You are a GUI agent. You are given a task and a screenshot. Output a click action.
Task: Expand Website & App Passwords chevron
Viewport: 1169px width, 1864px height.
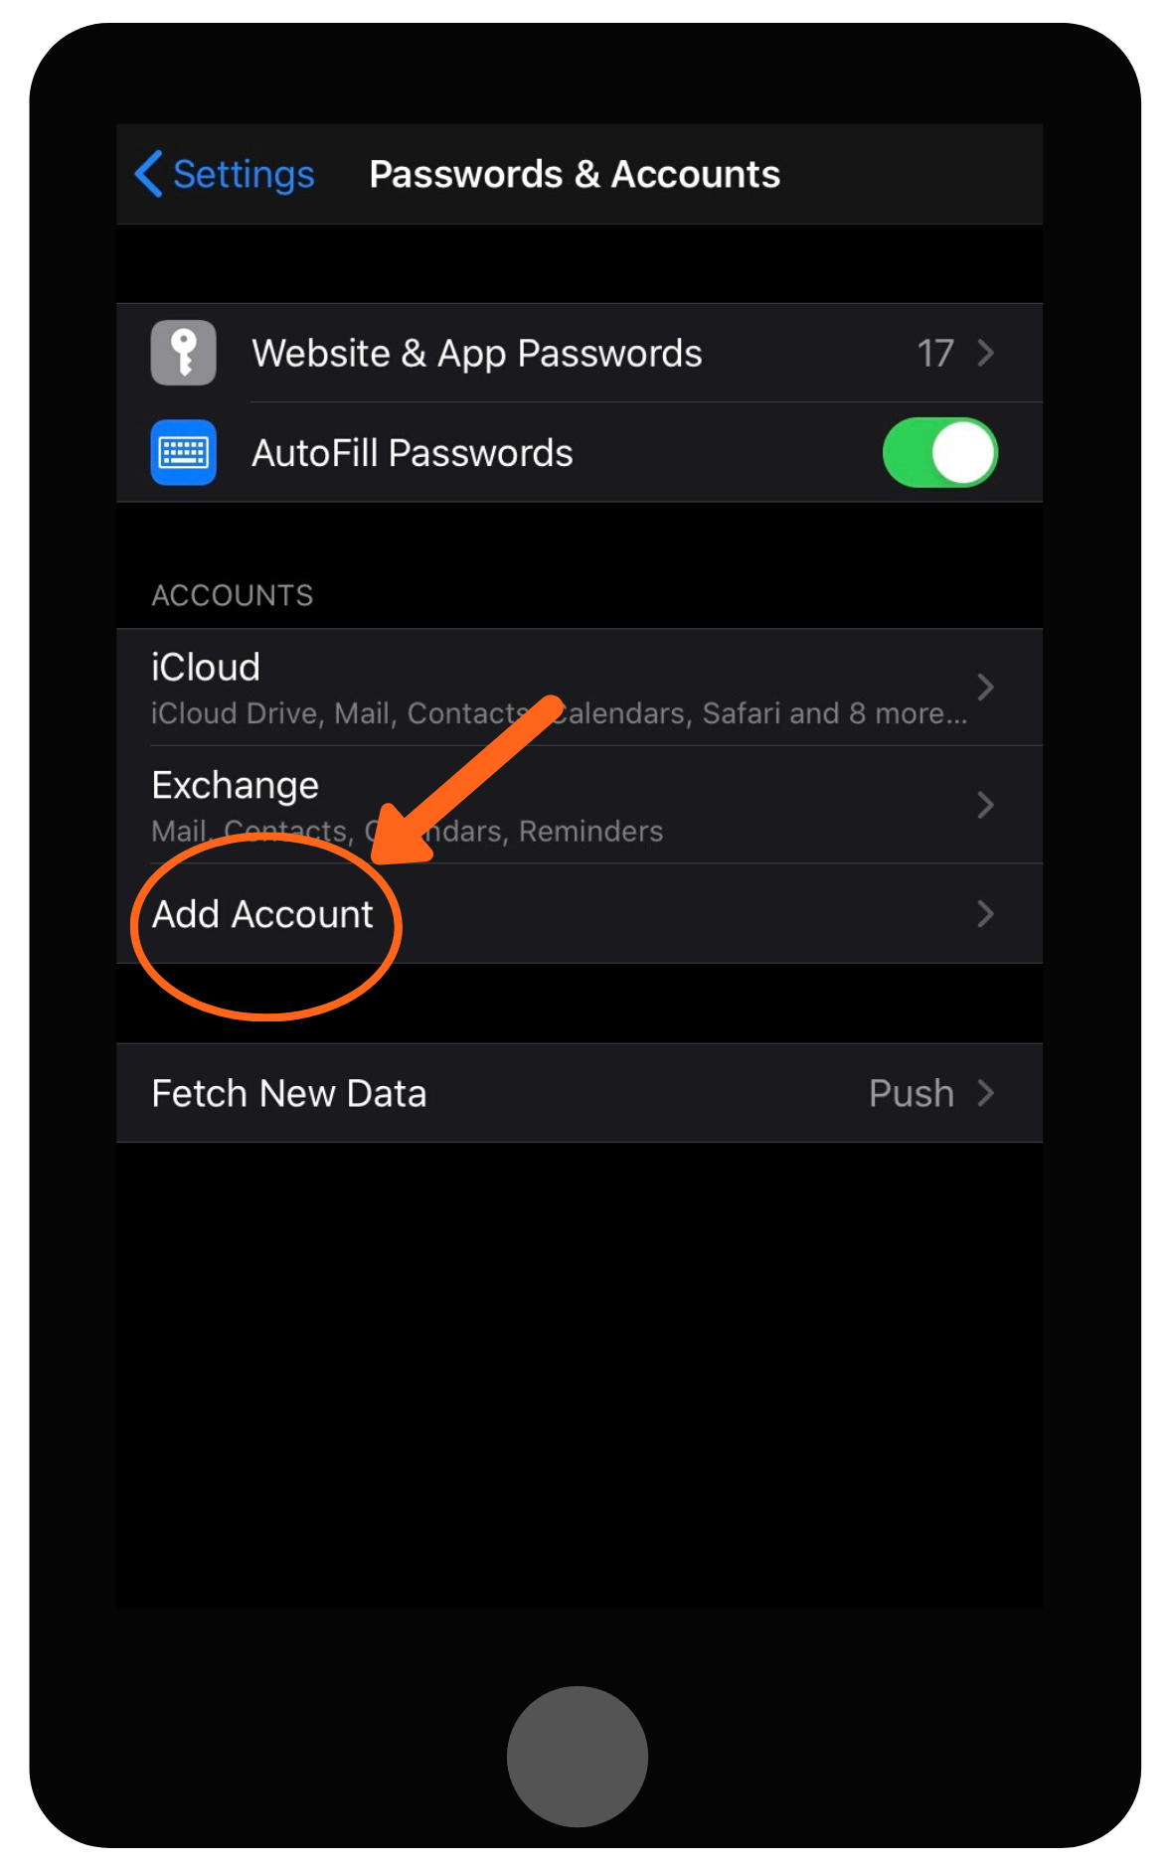coord(985,353)
